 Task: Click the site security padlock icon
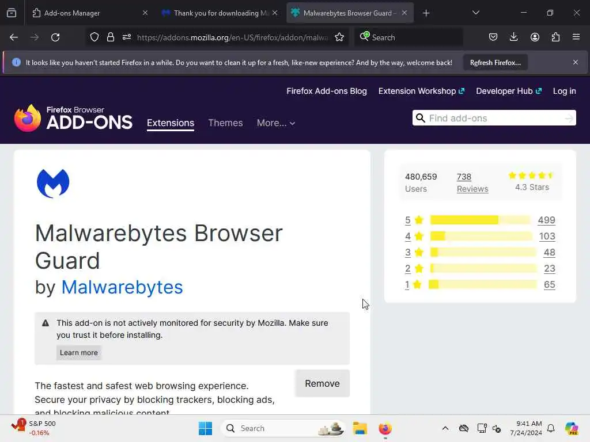click(110, 37)
